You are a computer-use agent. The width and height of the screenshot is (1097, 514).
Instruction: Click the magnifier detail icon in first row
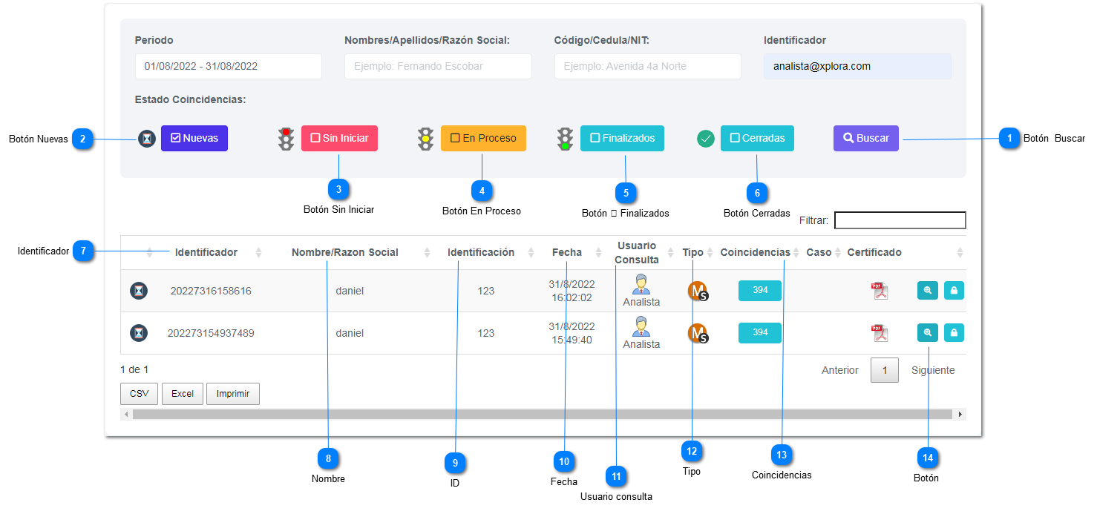928,291
